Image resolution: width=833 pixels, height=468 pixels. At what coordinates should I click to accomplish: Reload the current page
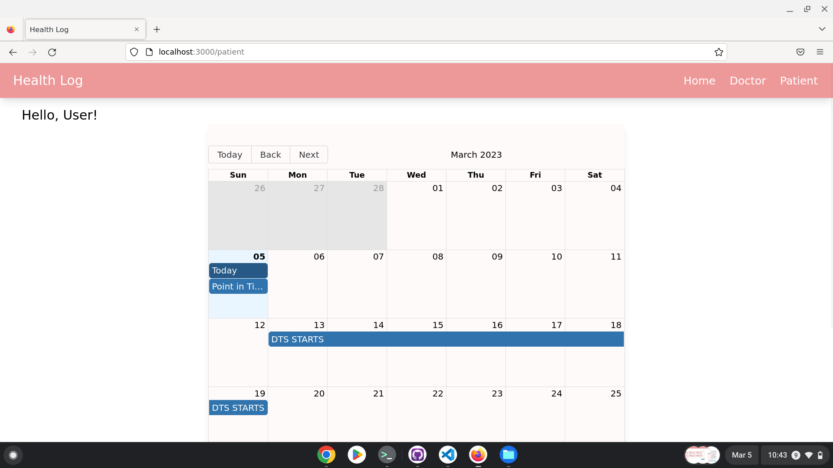(x=52, y=52)
